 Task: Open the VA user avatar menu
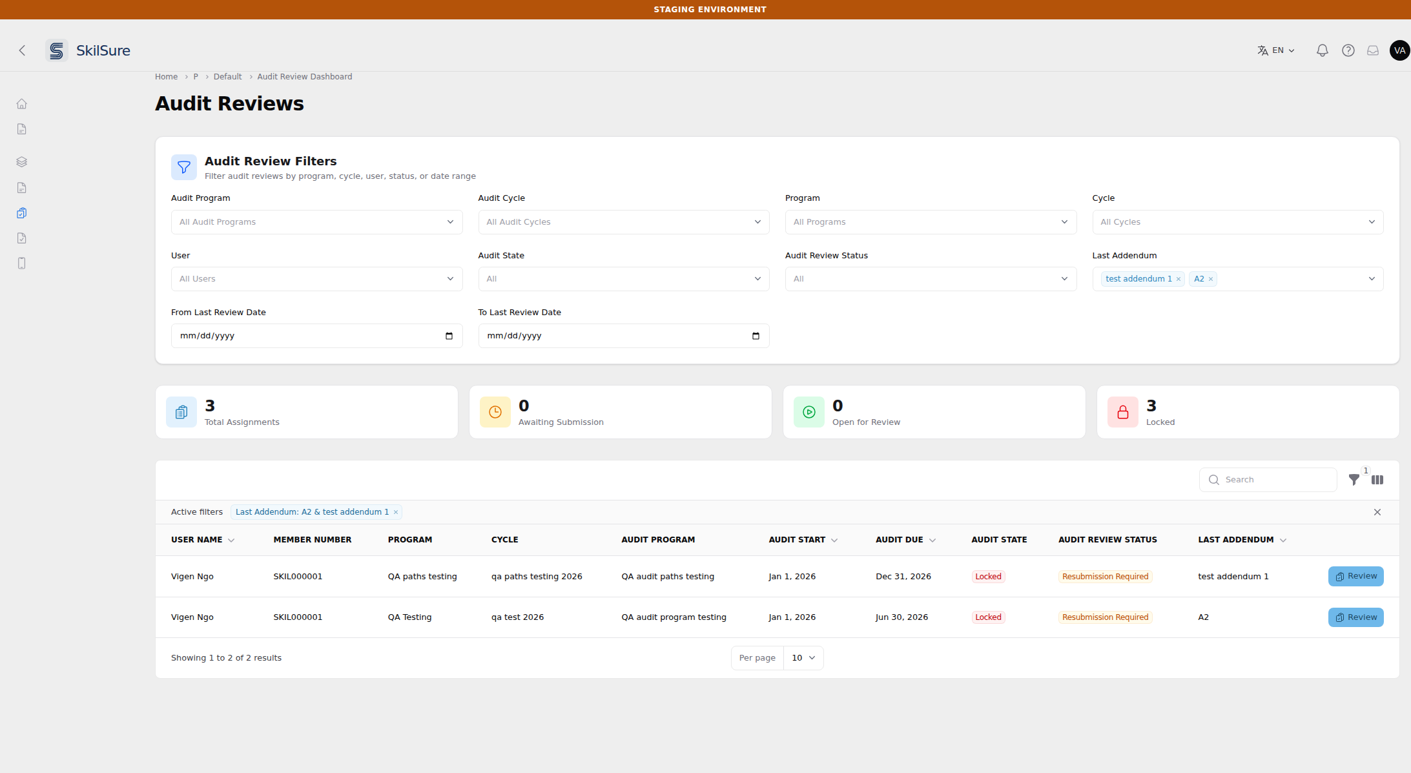[1399, 50]
